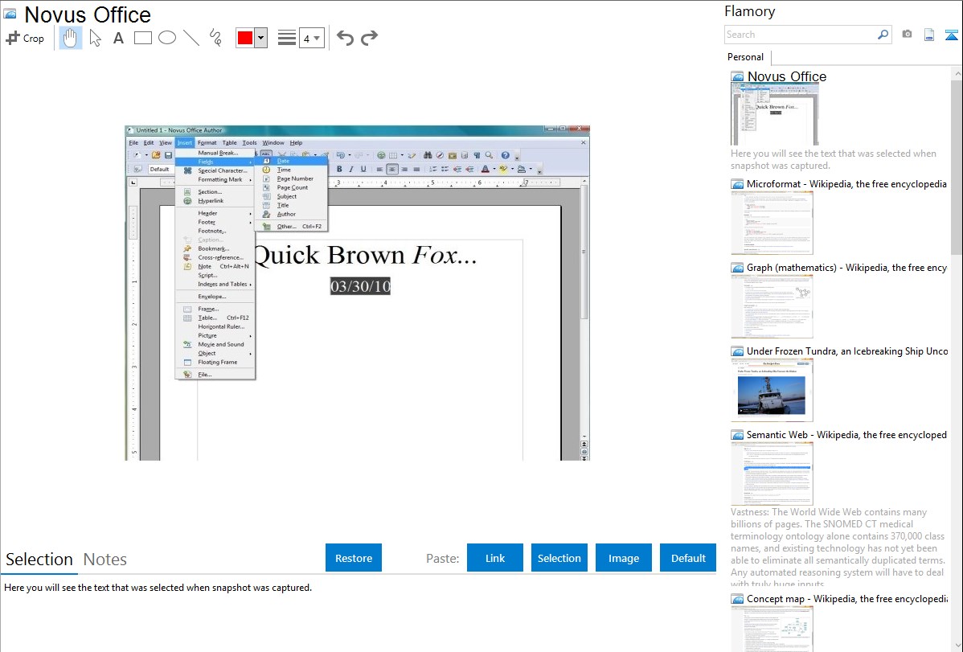The width and height of the screenshot is (963, 652).
Task: Paste as Link
Action: pyautogui.click(x=495, y=558)
